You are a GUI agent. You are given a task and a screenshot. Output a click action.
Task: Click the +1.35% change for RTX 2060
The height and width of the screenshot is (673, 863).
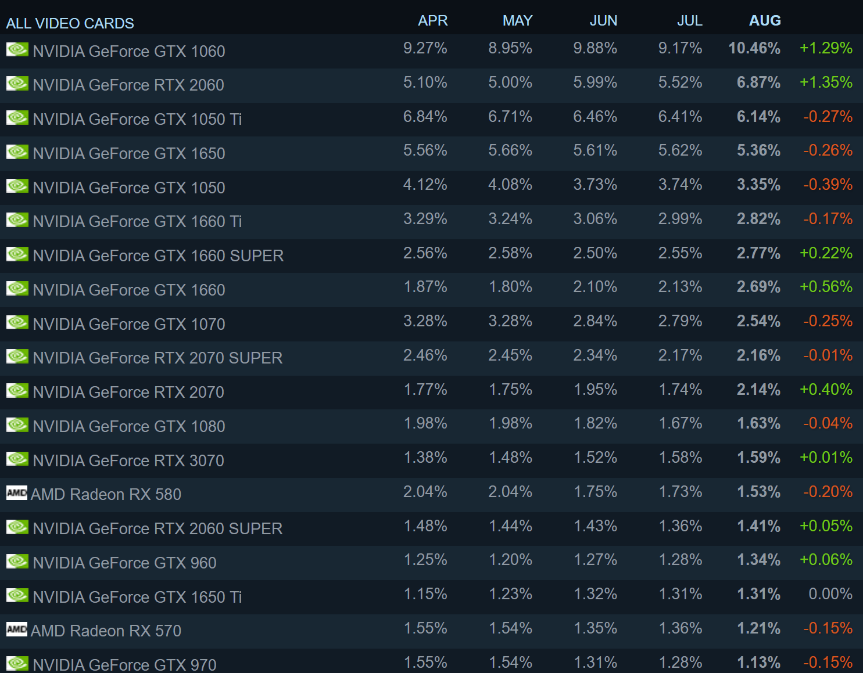825,82
